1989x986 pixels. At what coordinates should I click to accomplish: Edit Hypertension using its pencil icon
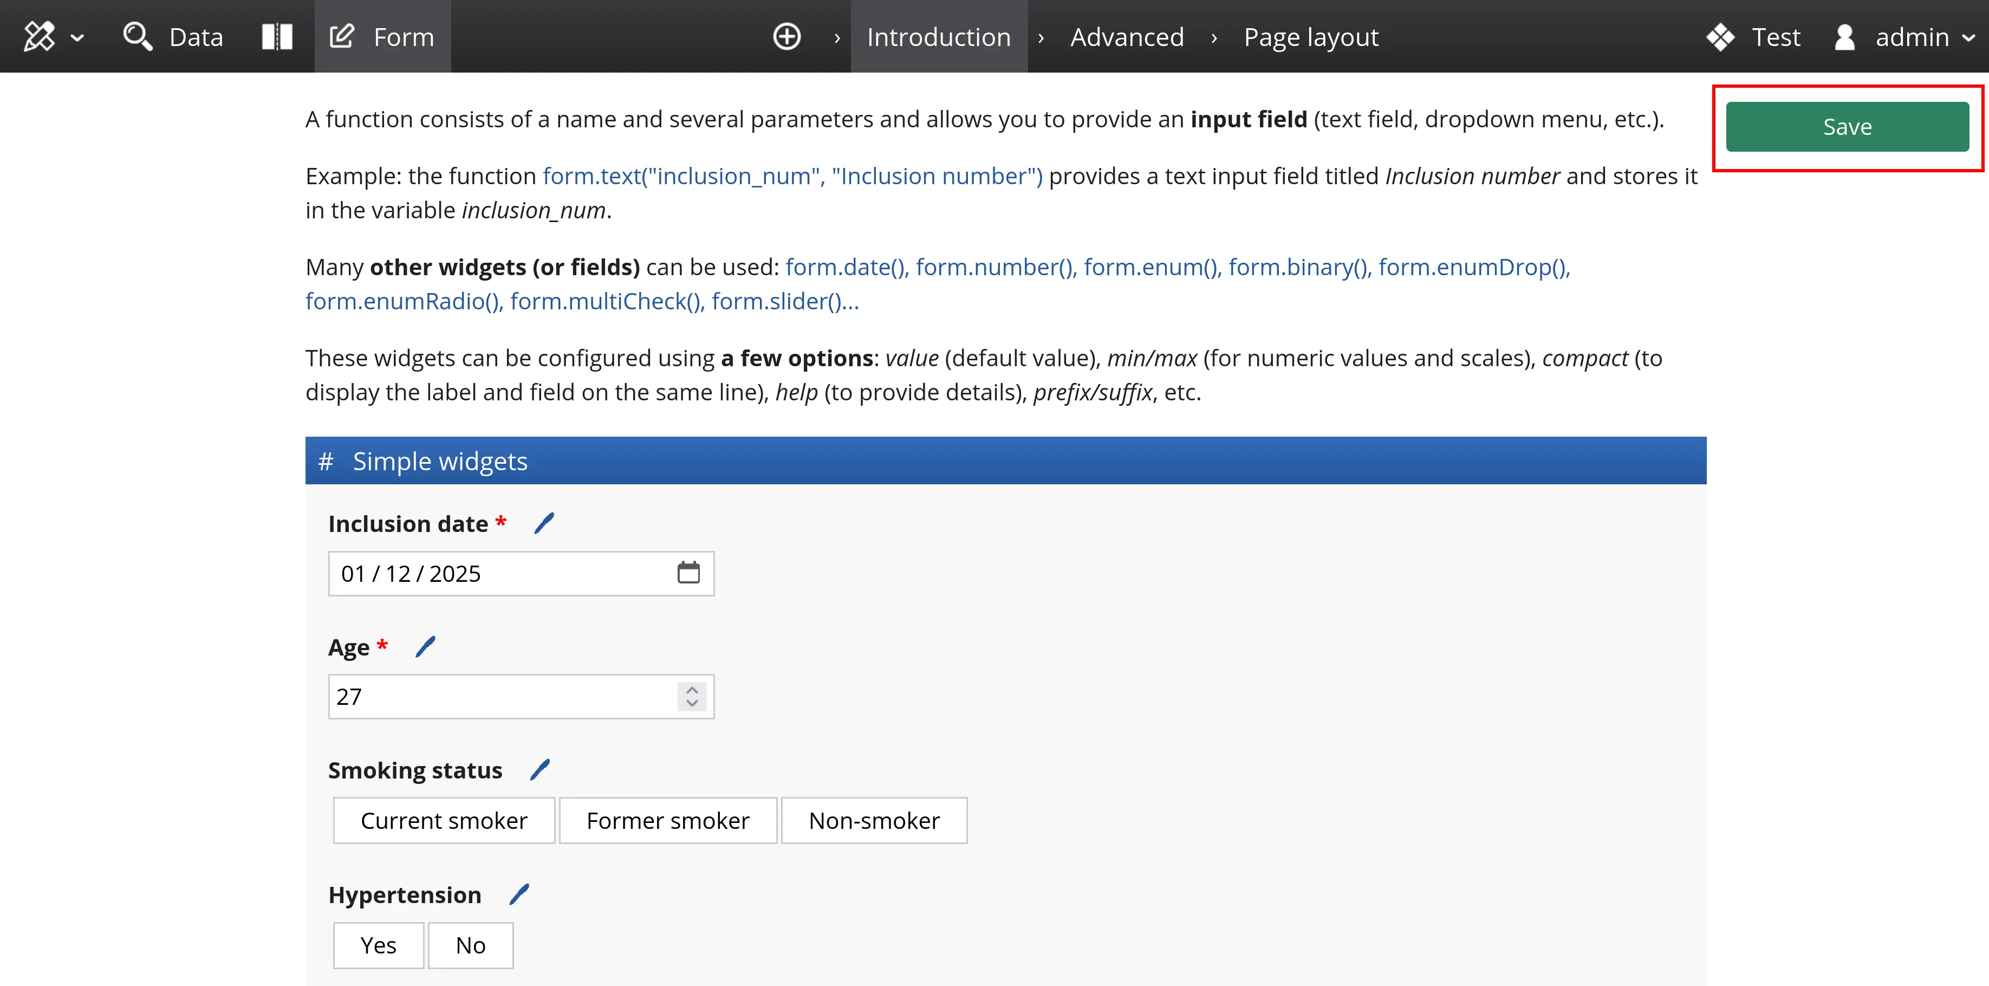click(x=519, y=894)
